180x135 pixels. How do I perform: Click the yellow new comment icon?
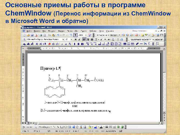pos(142,35)
